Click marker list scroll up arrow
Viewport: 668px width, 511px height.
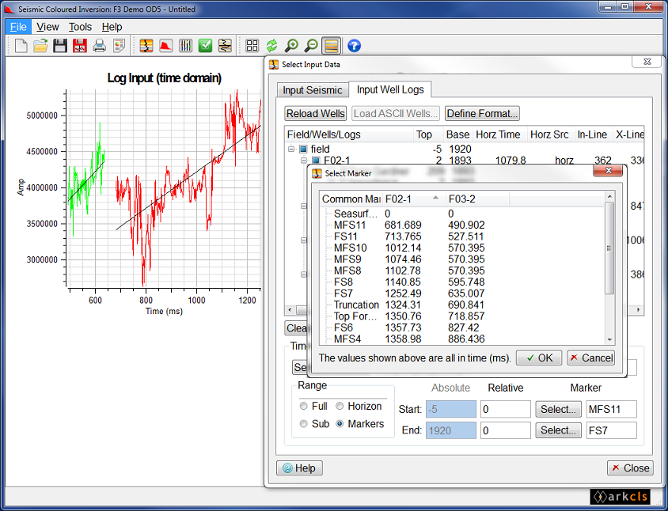[609, 197]
